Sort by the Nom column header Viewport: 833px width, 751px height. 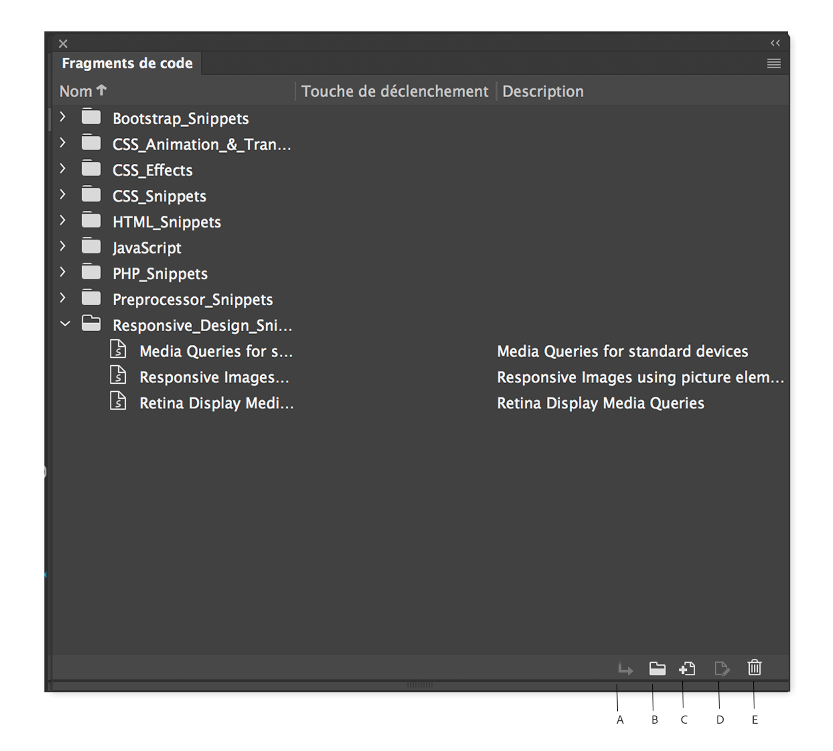[83, 91]
